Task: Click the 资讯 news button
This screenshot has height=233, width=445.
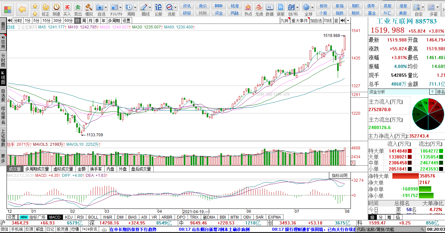Action: [187, 6]
